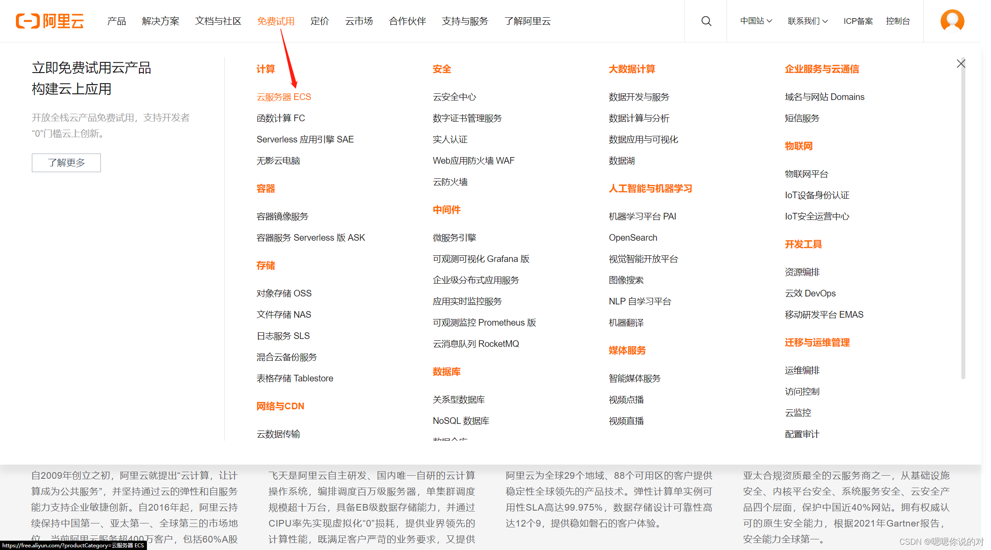This screenshot has height=550, width=991.
Task: Choose 机器学习平台 PAI
Action: [642, 216]
